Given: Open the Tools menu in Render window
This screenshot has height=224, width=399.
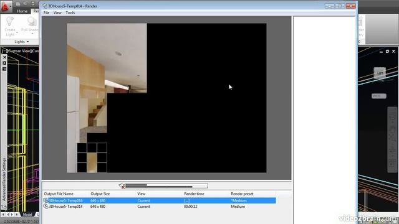Looking at the screenshot, I should [70, 12].
